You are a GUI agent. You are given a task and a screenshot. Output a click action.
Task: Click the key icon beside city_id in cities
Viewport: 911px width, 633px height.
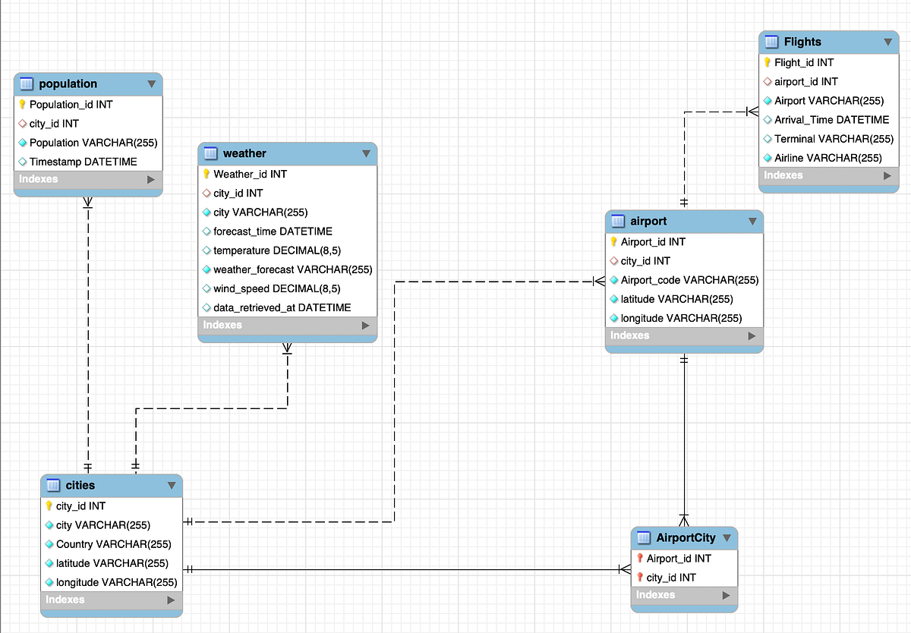click(49, 505)
